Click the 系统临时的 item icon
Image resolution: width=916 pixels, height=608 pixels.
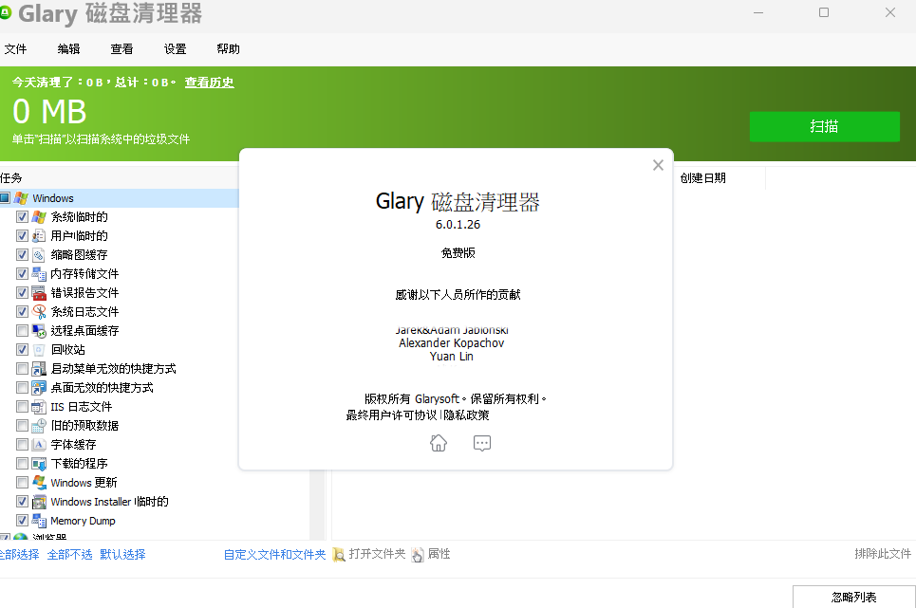39,217
